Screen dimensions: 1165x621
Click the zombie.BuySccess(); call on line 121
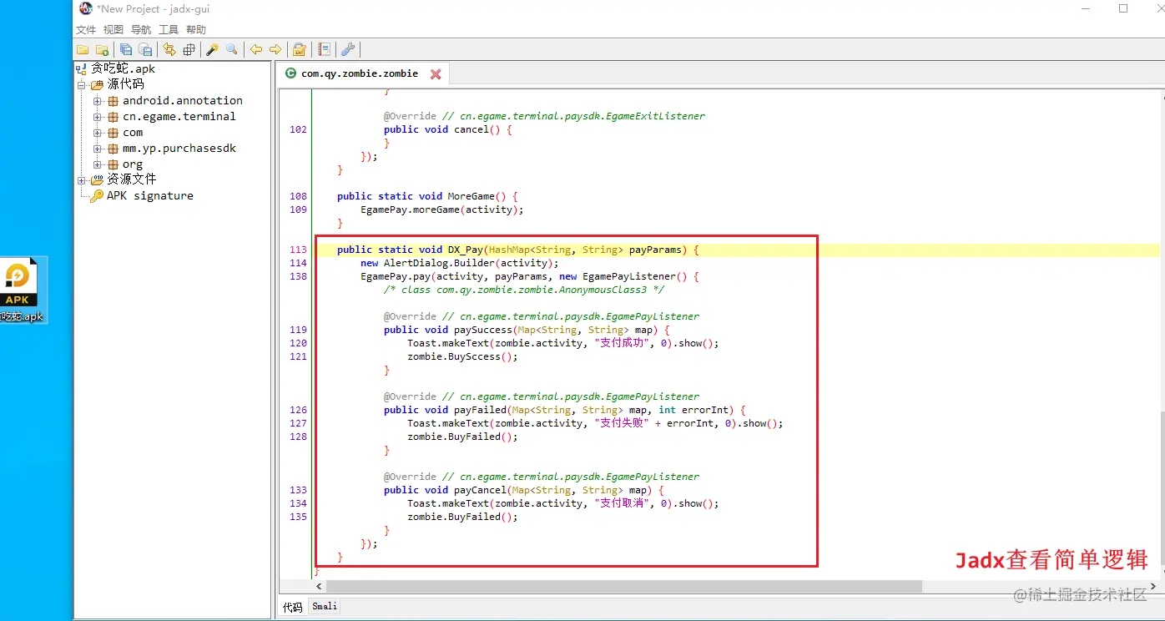(x=462, y=356)
